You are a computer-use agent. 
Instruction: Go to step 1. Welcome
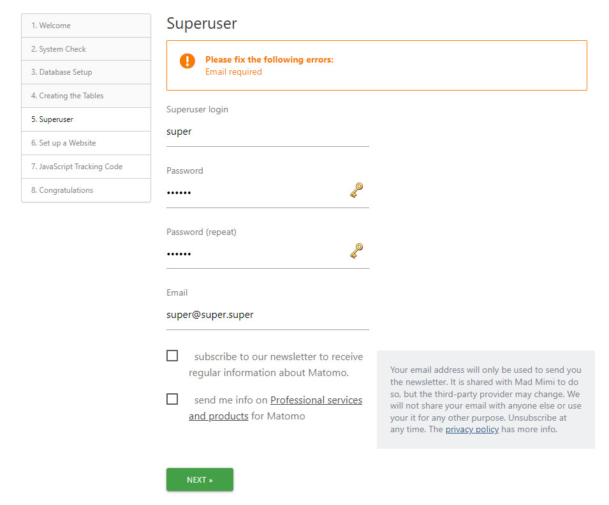pos(86,26)
